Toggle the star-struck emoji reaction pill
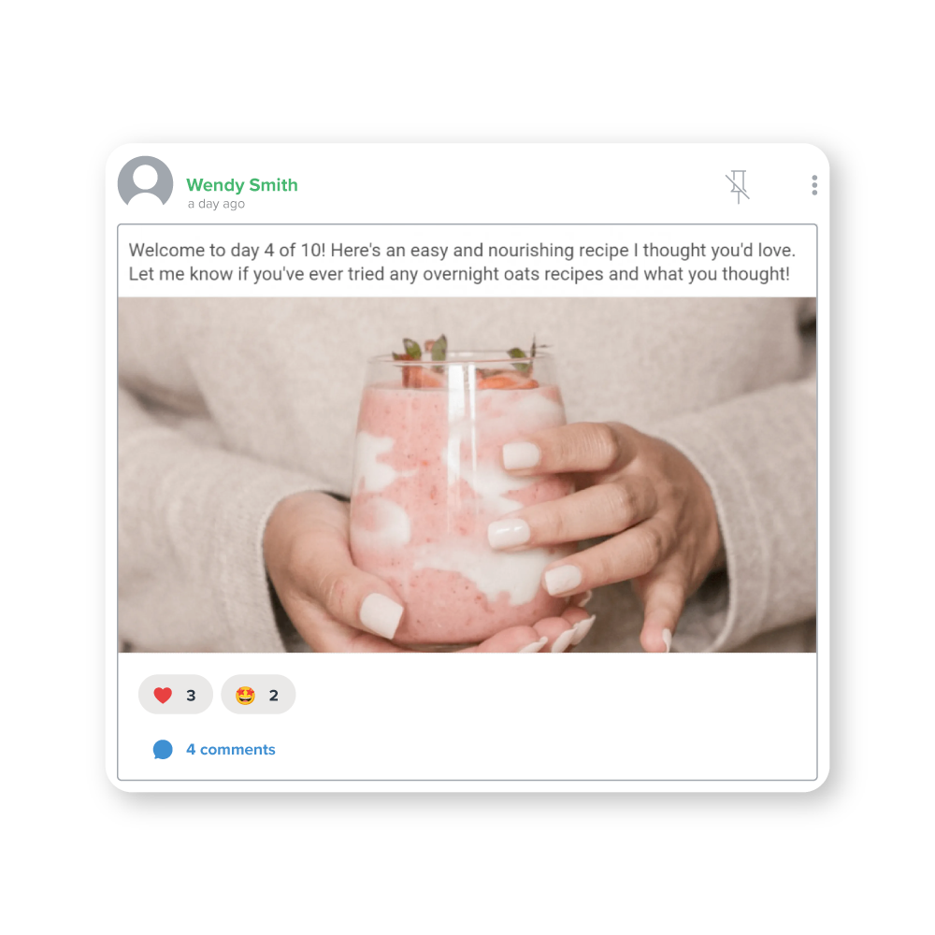This screenshot has height=935, width=935. 258,695
